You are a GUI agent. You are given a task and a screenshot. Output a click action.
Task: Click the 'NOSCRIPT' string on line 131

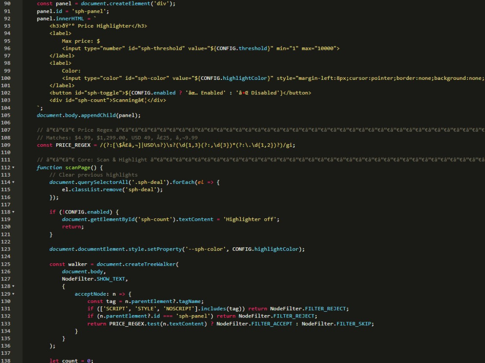(x=179, y=309)
